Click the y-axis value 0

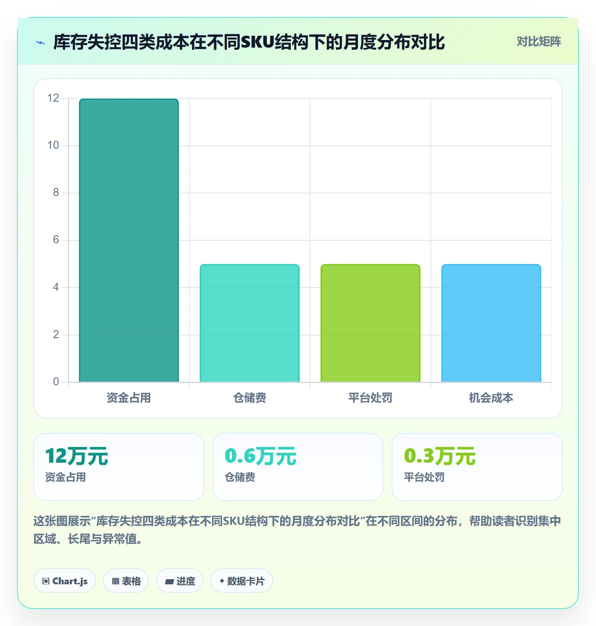[x=56, y=382]
